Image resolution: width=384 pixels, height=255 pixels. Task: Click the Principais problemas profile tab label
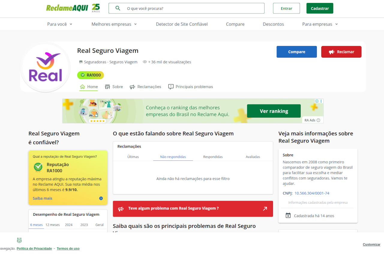pos(194,87)
